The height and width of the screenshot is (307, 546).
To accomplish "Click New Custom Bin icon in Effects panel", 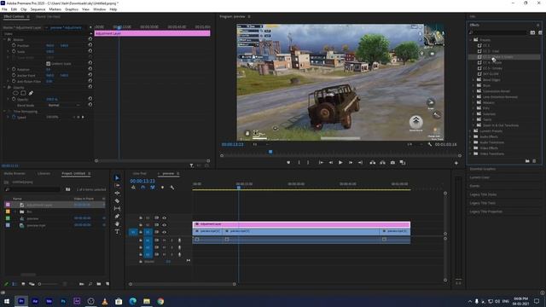I will (x=527, y=161).
